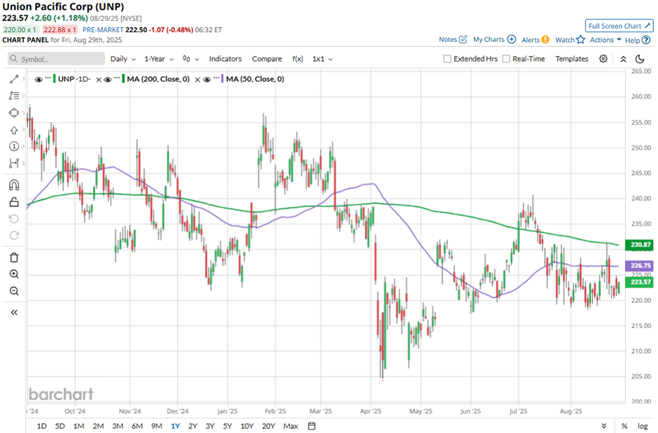Click the MA 50 purple color swatch

(223, 79)
